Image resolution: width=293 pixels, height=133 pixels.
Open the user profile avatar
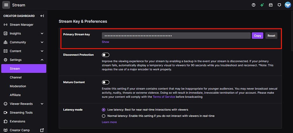coord(288,5)
